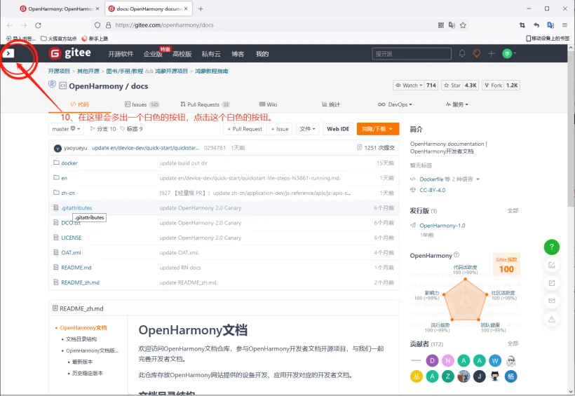Viewport: 575px width, 396px height.
Task: Bookmark this page with star icon
Action: [x=463, y=25]
